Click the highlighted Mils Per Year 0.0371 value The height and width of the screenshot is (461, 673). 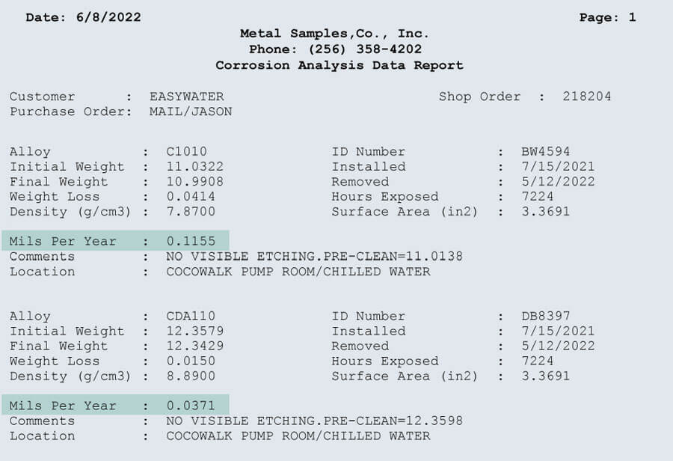coord(191,406)
